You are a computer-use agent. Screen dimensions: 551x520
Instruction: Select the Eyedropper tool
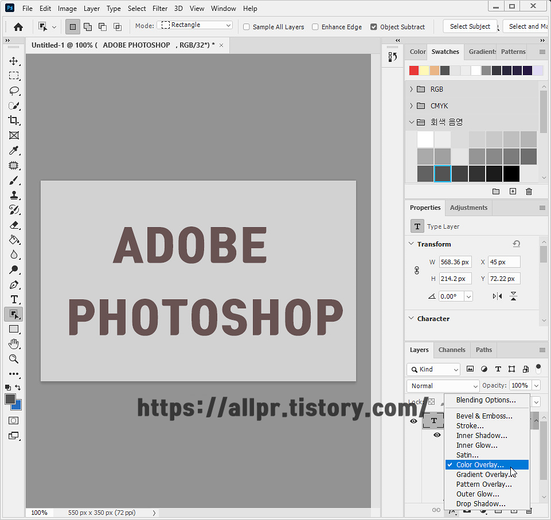point(14,150)
